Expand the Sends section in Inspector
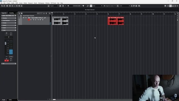 [9, 28]
